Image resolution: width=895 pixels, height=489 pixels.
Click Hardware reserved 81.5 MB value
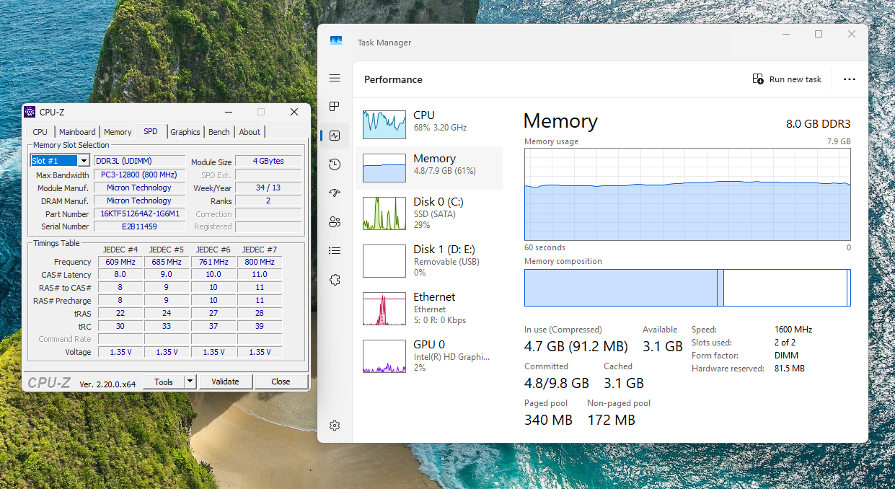click(x=790, y=369)
